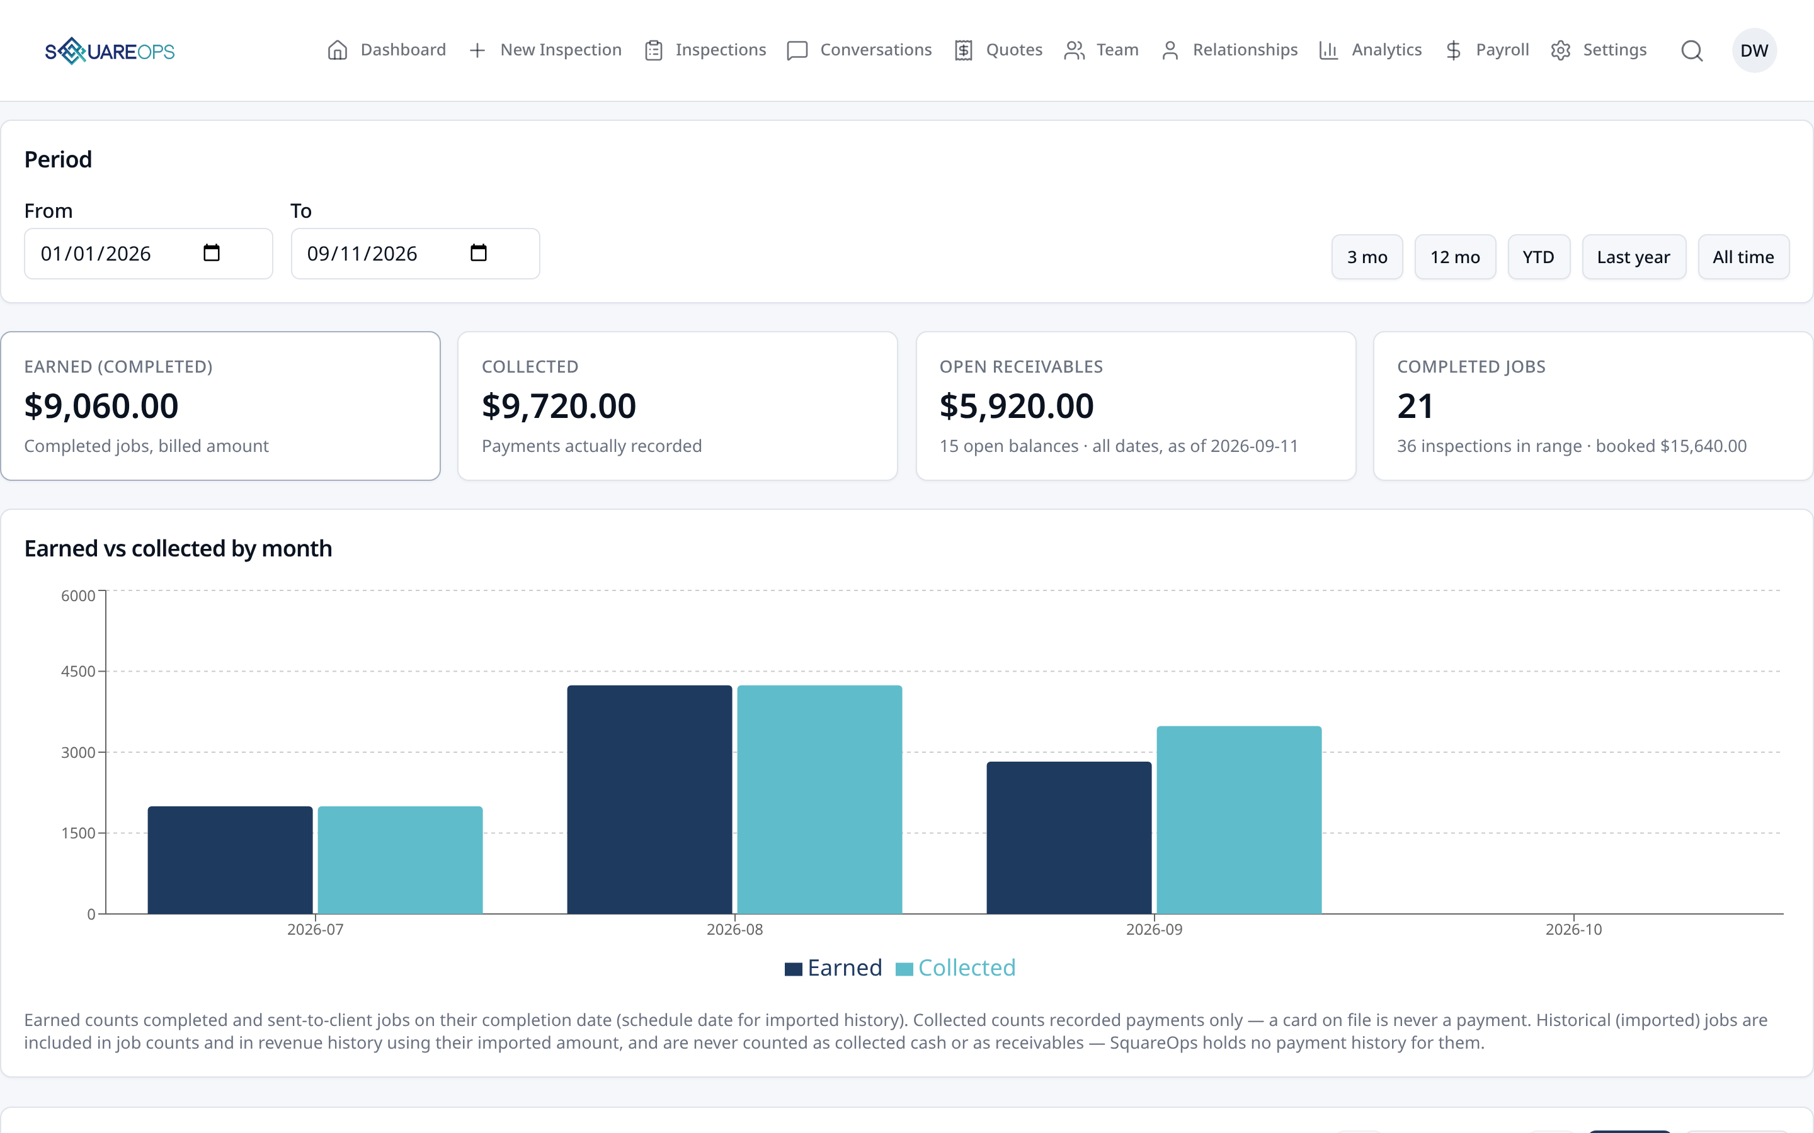The width and height of the screenshot is (1814, 1133).
Task: Select the Open Receivables $5,920.00 card
Action: [1136, 406]
